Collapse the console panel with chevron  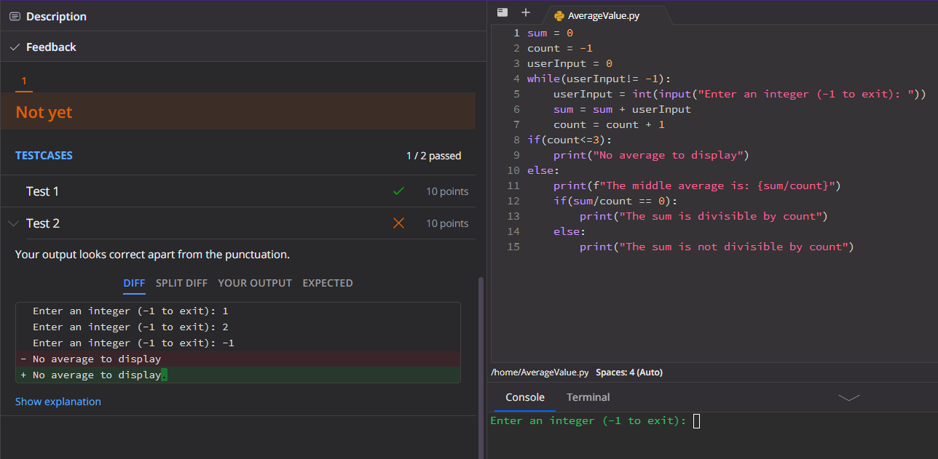[848, 397]
